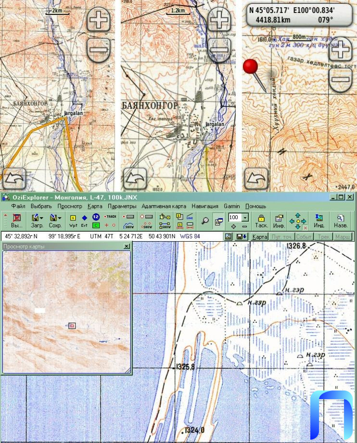Toggle the Трек button
The height and width of the screenshot is (443, 357).
click(x=323, y=236)
